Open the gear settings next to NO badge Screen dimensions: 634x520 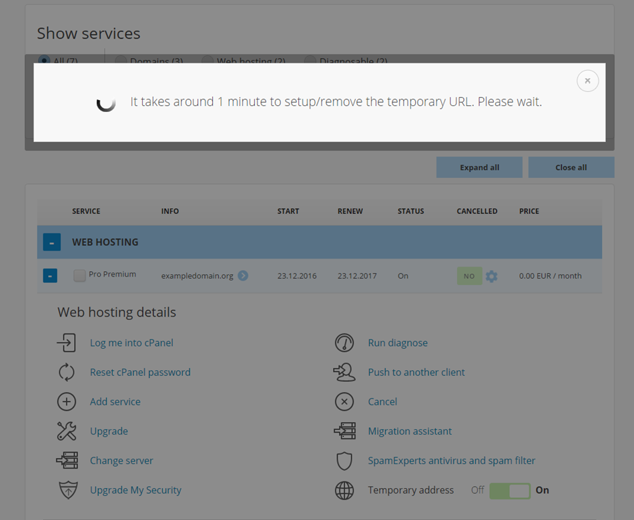point(492,277)
